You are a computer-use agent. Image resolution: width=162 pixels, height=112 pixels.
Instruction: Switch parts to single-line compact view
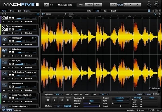pyautogui.click(x=31, y=15)
